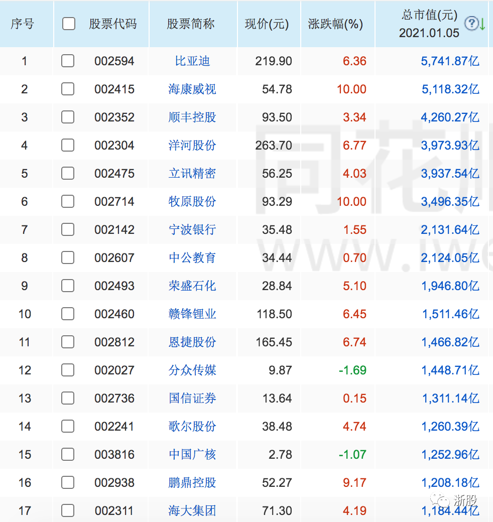Screen dimensions: 493x522
Task: Click market cap value 2,131.64亿
Action: [x=450, y=229]
